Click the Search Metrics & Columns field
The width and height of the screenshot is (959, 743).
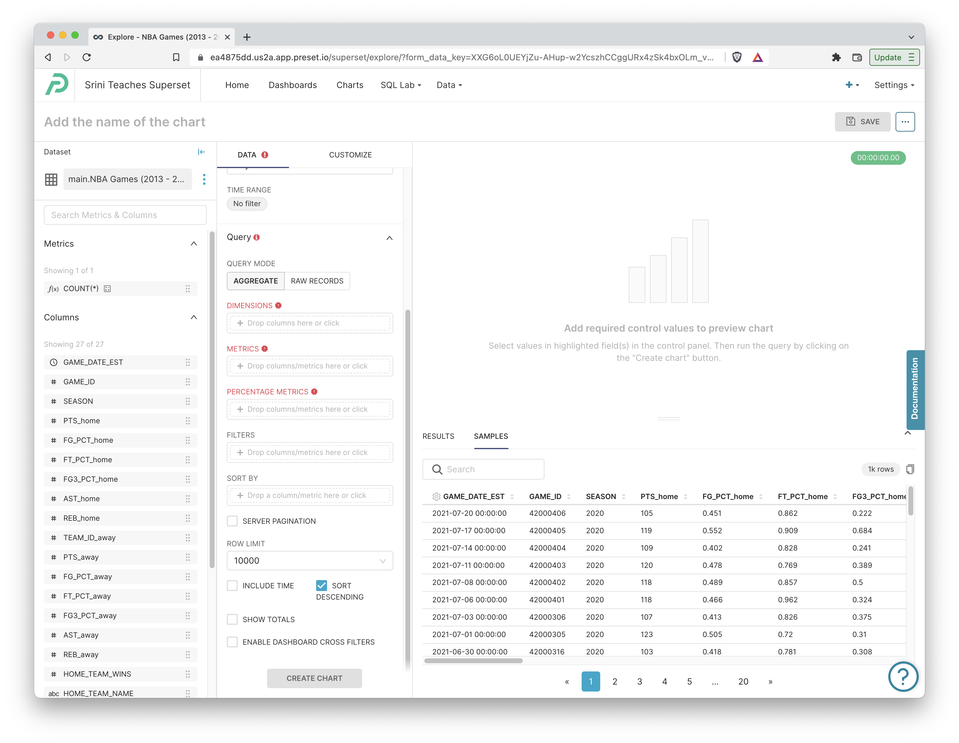125,215
